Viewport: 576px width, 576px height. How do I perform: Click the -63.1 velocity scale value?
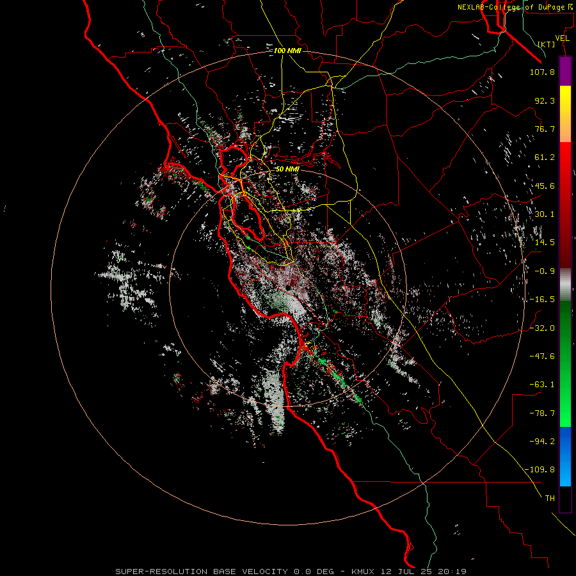542,385
